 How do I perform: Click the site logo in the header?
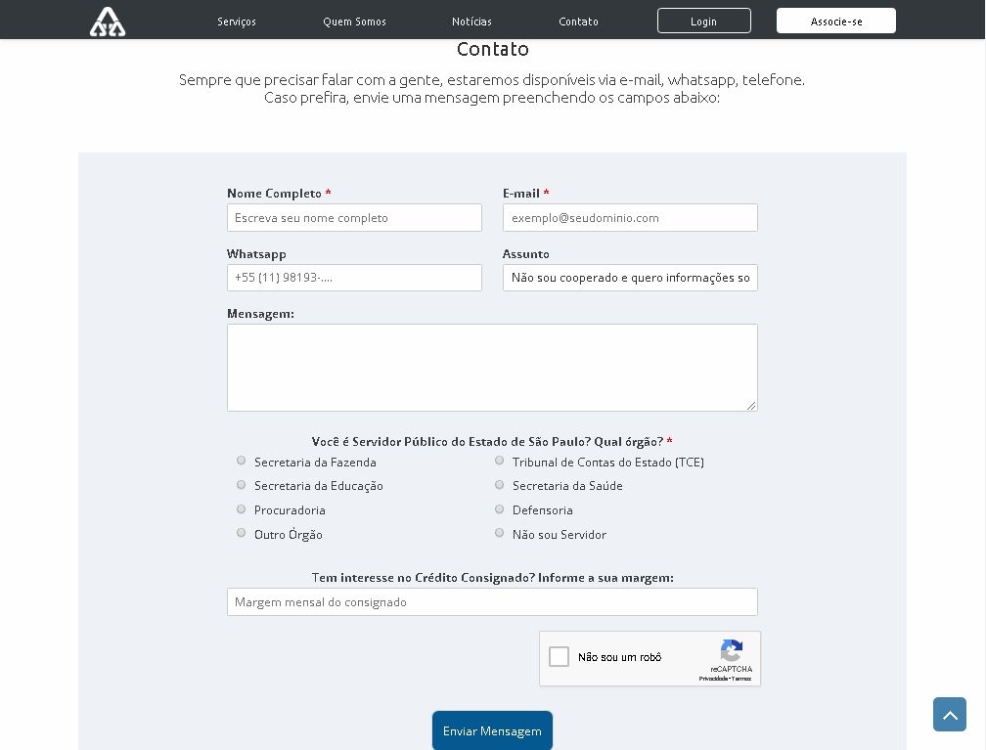108,22
